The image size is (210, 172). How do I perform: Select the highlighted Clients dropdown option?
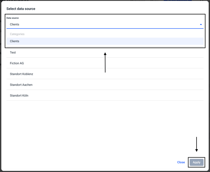pyautogui.click(x=15, y=41)
